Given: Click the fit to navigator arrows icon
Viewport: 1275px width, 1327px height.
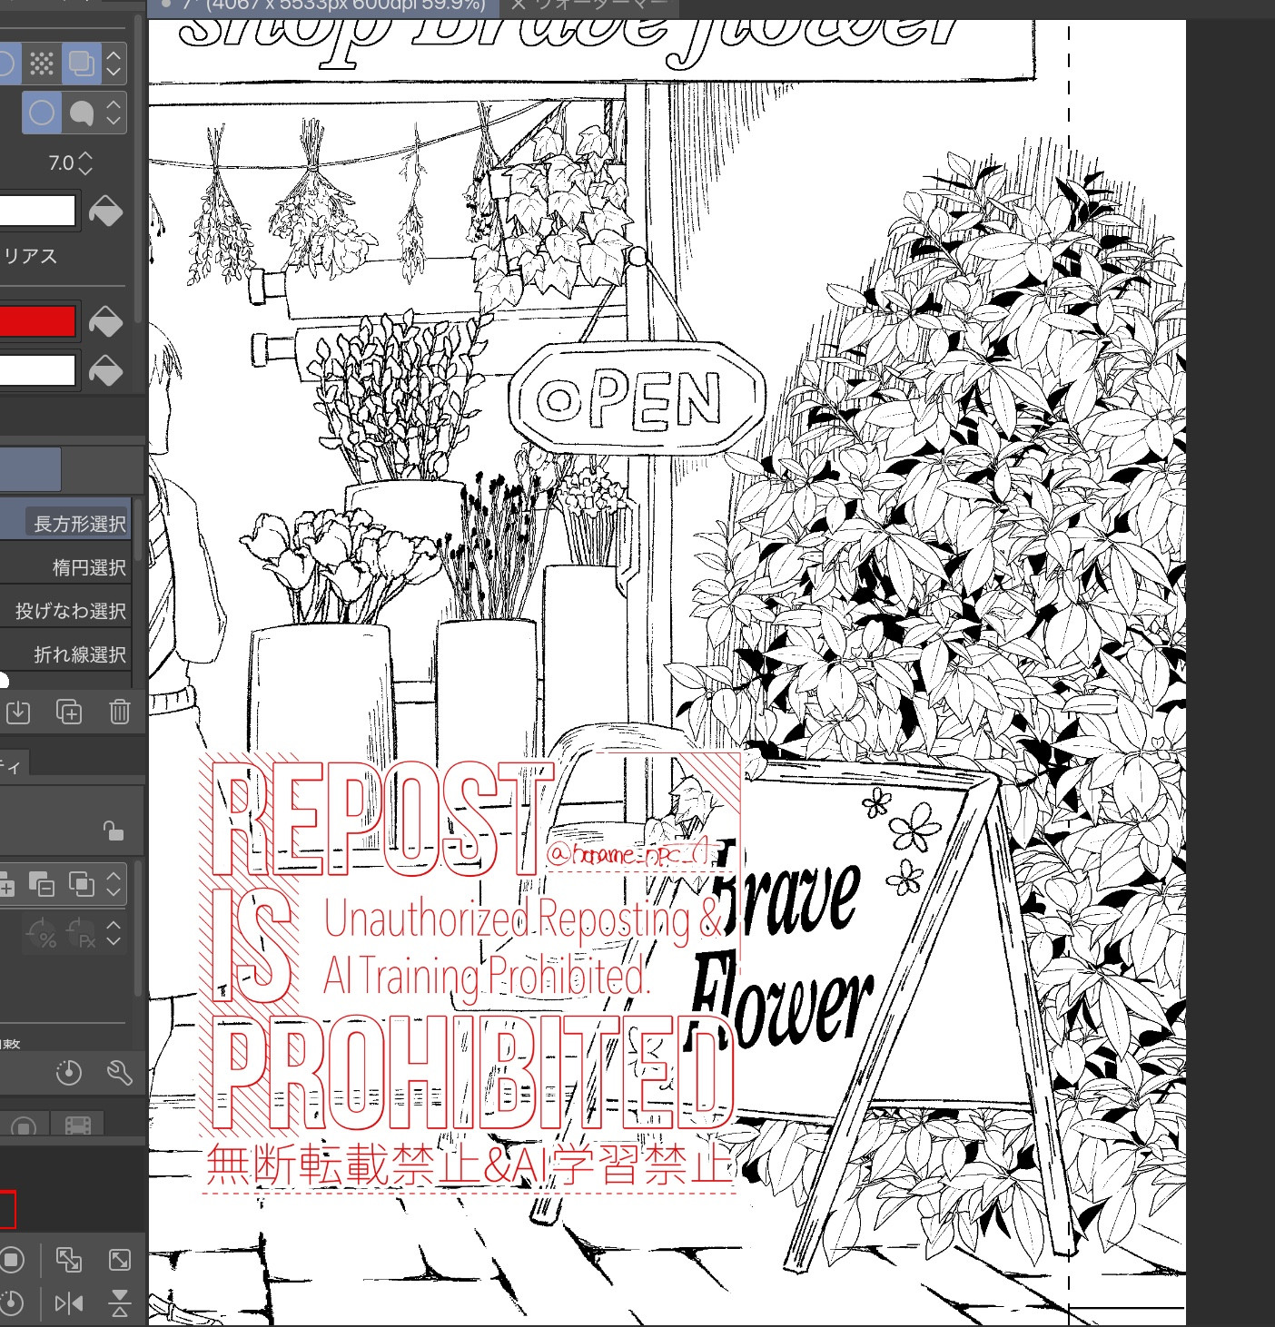Looking at the screenshot, I should (69, 1260).
